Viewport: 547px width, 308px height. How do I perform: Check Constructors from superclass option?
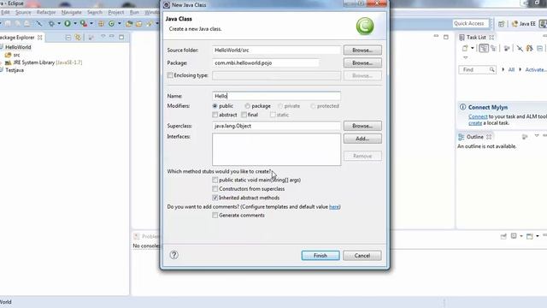pyautogui.click(x=215, y=188)
